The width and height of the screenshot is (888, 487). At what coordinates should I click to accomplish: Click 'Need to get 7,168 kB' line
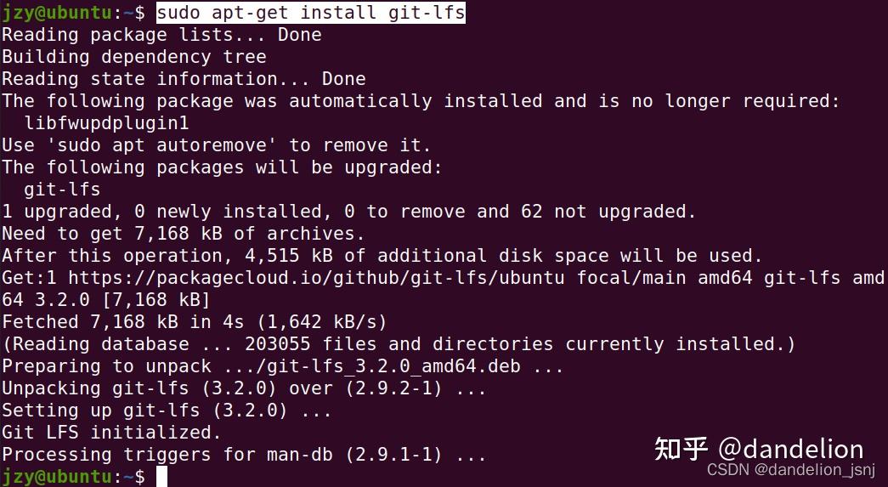(183, 234)
